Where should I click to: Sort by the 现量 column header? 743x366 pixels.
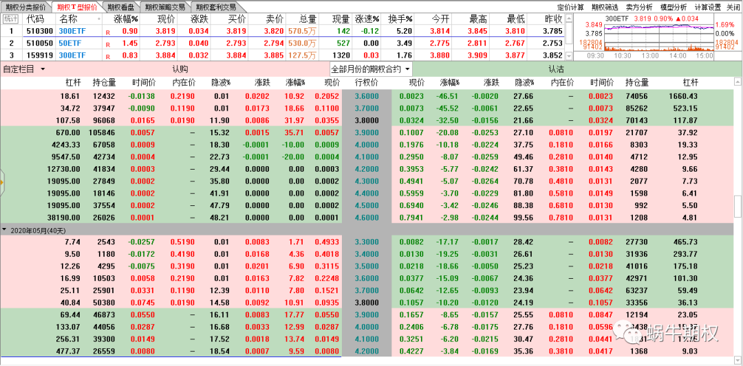coord(341,19)
